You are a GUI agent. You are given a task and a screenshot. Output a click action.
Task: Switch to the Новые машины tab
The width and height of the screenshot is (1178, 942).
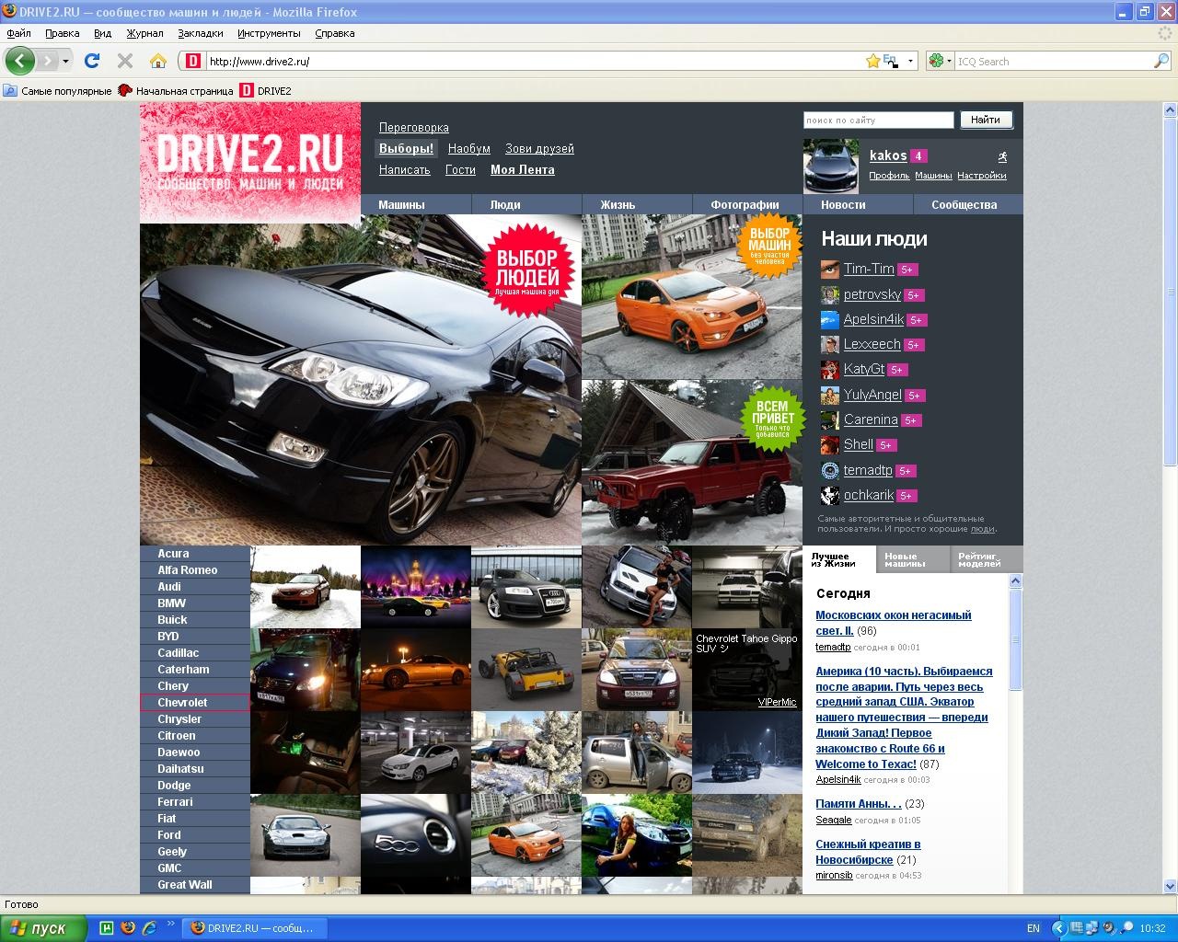click(913, 559)
